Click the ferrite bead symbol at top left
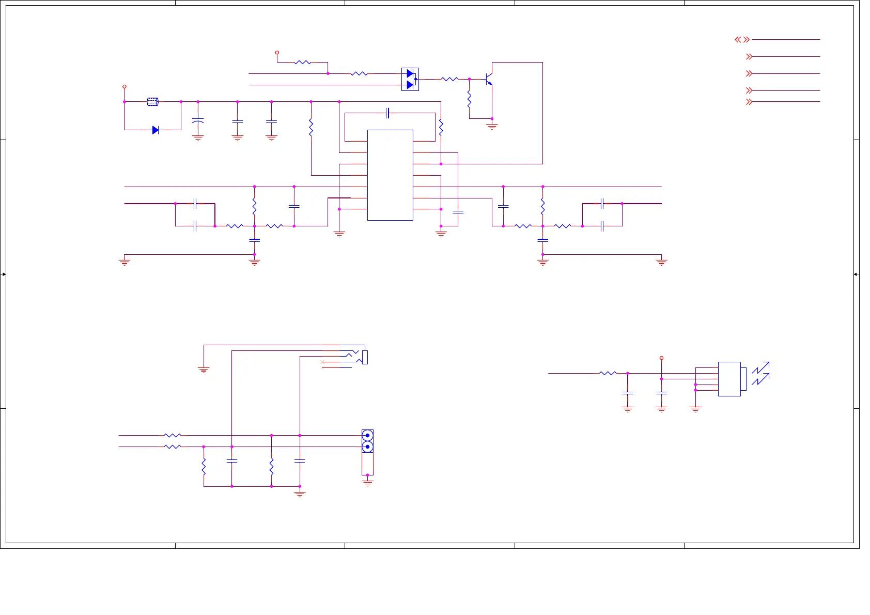Image resolution: width=870 pixels, height=615 pixels. click(x=152, y=102)
